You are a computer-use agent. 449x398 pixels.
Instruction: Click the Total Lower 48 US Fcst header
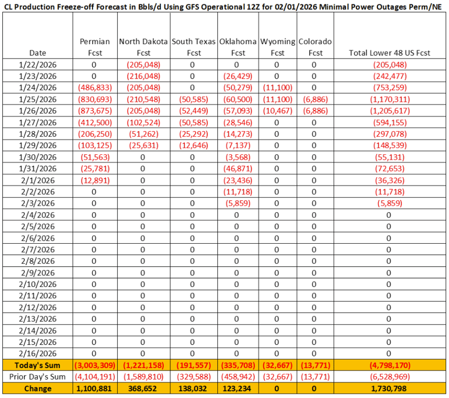[389, 53]
